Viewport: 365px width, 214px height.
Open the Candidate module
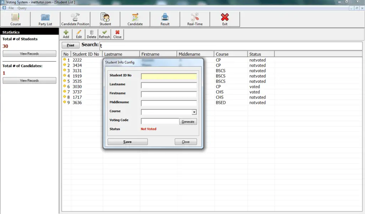[135, 19]
